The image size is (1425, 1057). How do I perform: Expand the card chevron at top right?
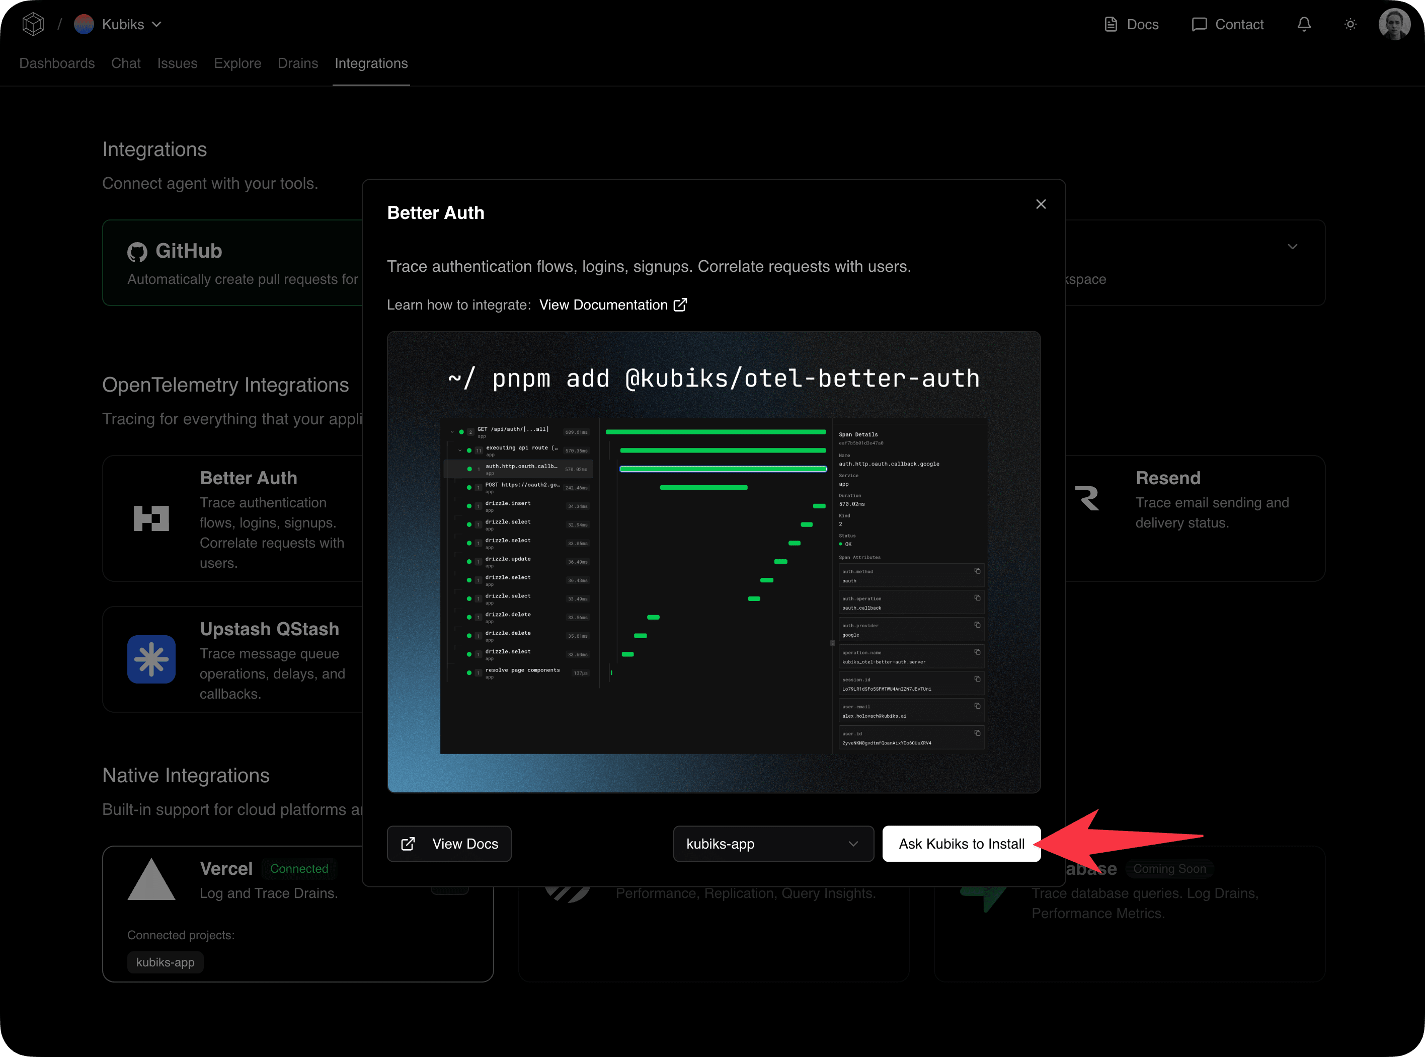tap(1292, 247)
